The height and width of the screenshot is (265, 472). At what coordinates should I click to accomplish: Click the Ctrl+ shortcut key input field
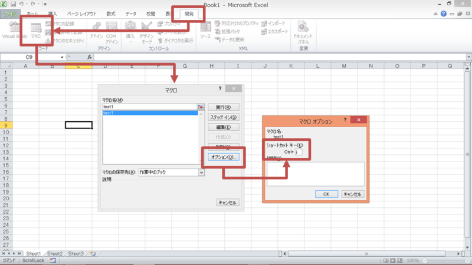(299, 152)
